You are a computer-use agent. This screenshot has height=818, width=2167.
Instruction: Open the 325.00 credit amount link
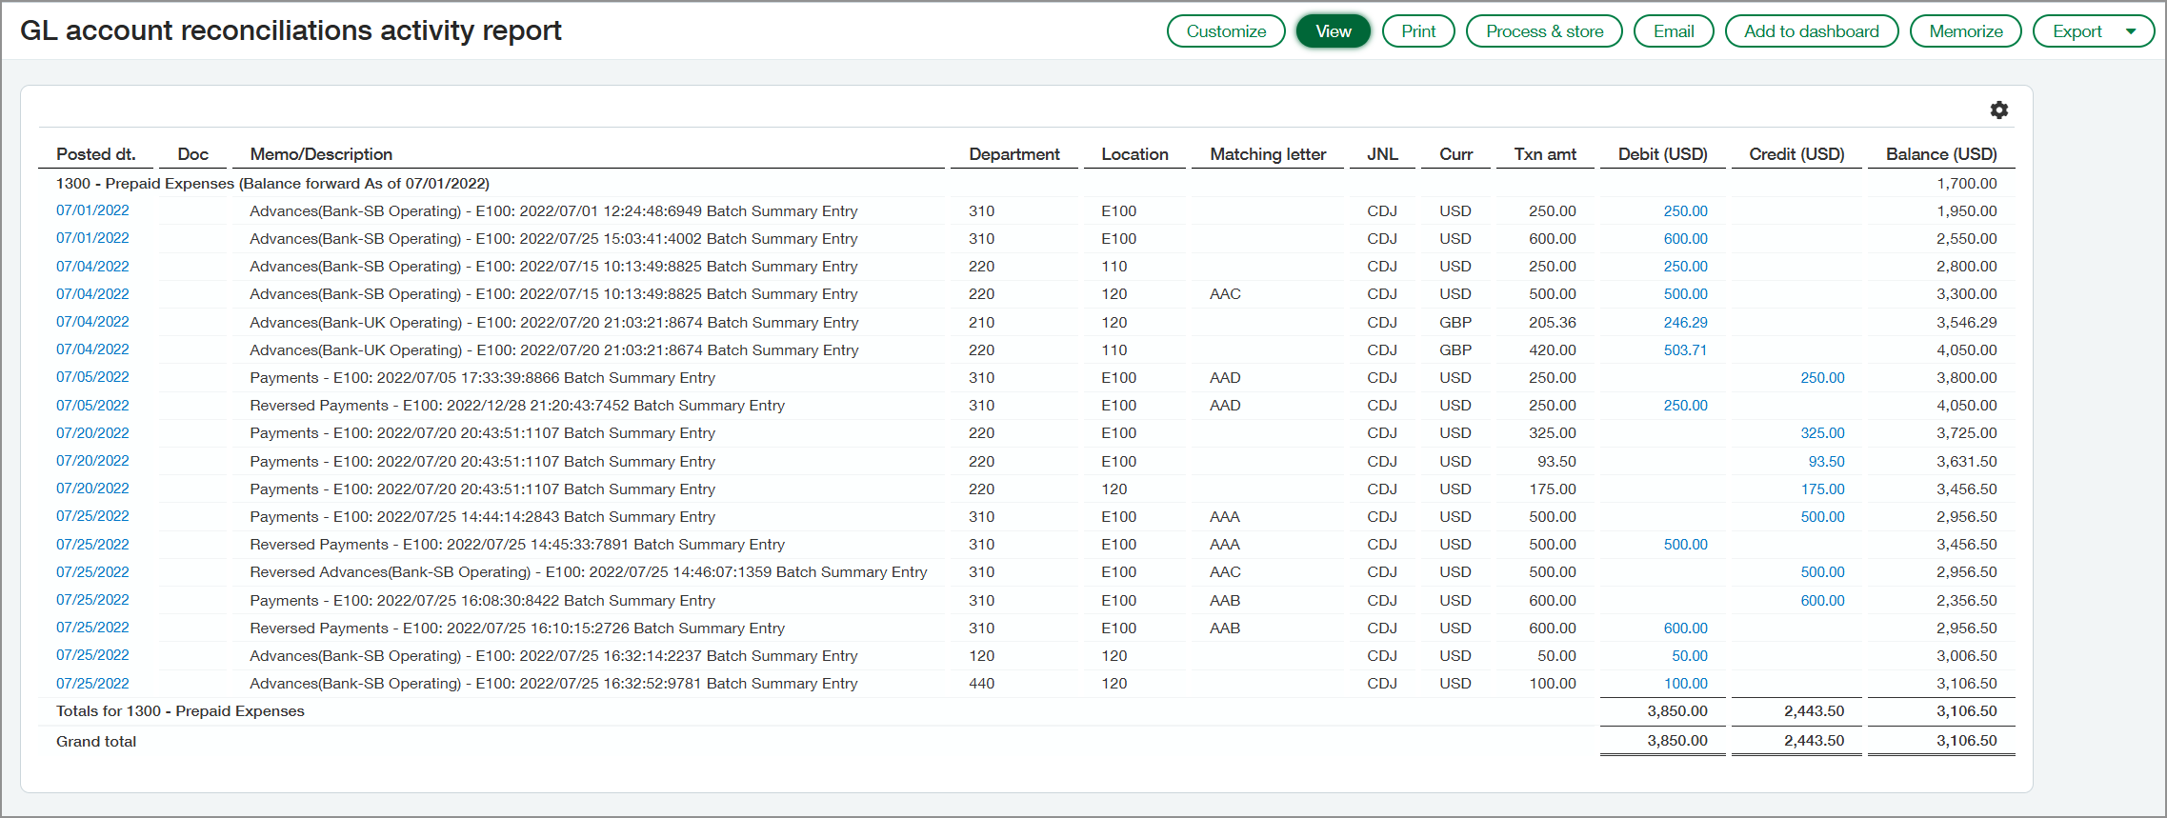[1821, 433]
